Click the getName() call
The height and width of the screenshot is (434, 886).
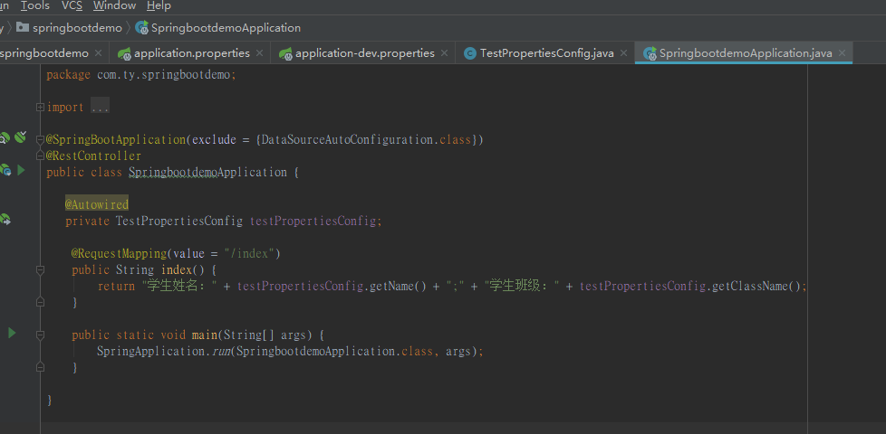click(398, 287)
